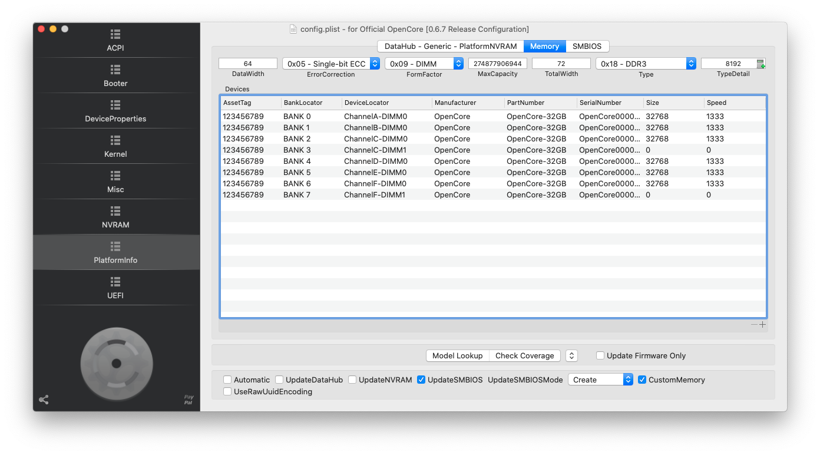Remove a device with the minus button
This screenshot has height=455, width=820.
(754, 325)
